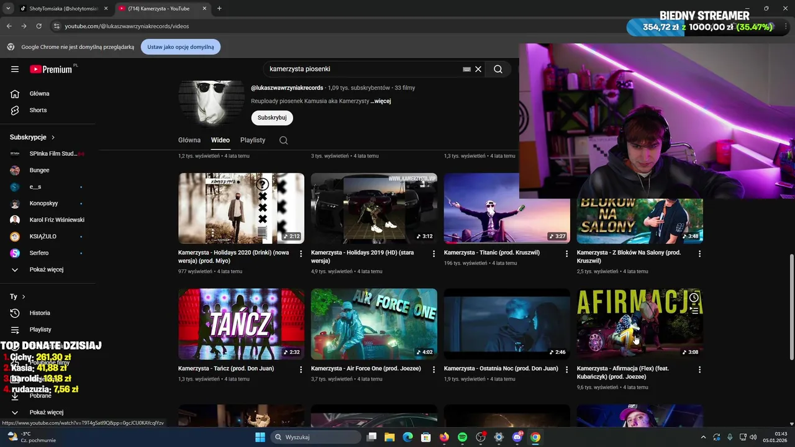This screenshot has width=795, height=447.
Task: Click Ustaw jako opcję domyślną button
Action: coord(181,47)
